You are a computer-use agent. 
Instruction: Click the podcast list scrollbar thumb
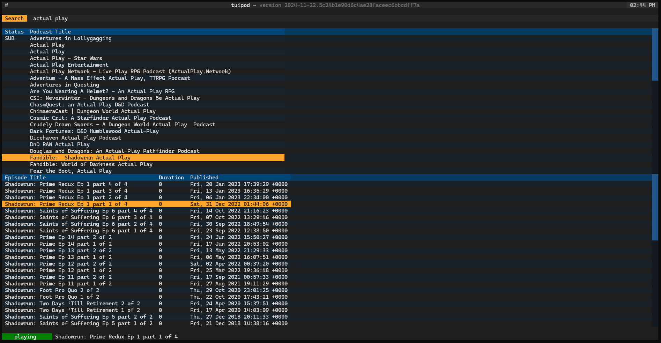pyautogui.click(x=655, y=54)
